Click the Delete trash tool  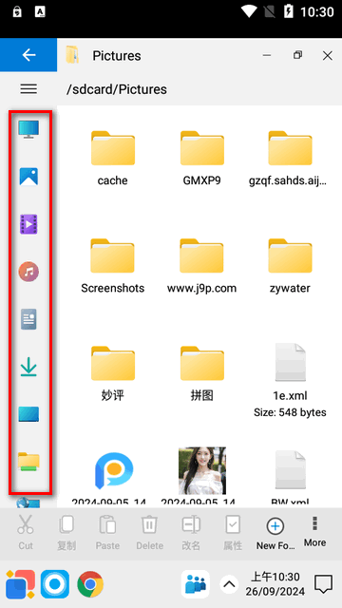[x=149, y=533]
